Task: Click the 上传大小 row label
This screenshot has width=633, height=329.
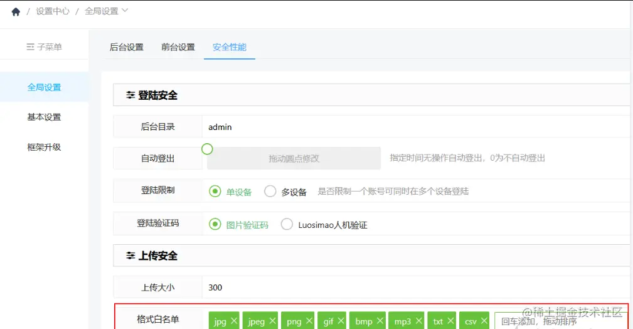Action: coord(158,288)
